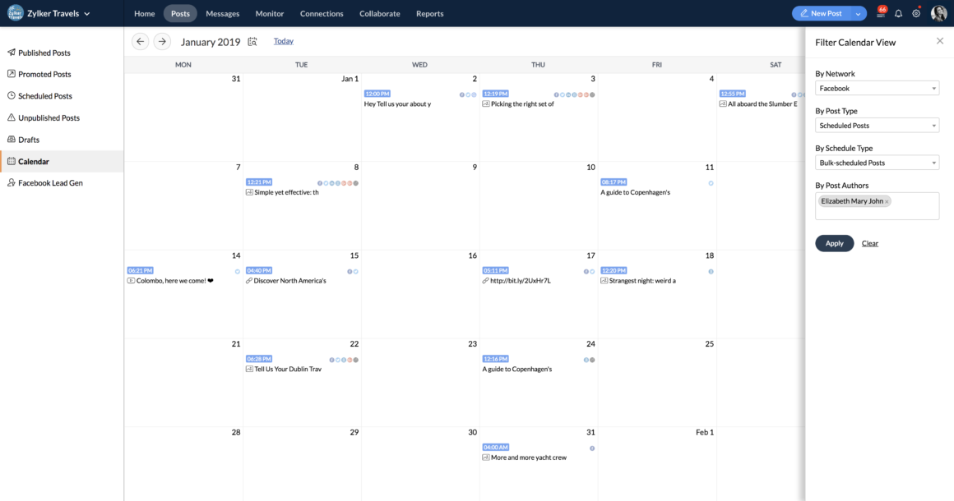Expand the By Network dropdown
Image resolution: width=954 pixels, height=501 pixels.
point(877,88)
